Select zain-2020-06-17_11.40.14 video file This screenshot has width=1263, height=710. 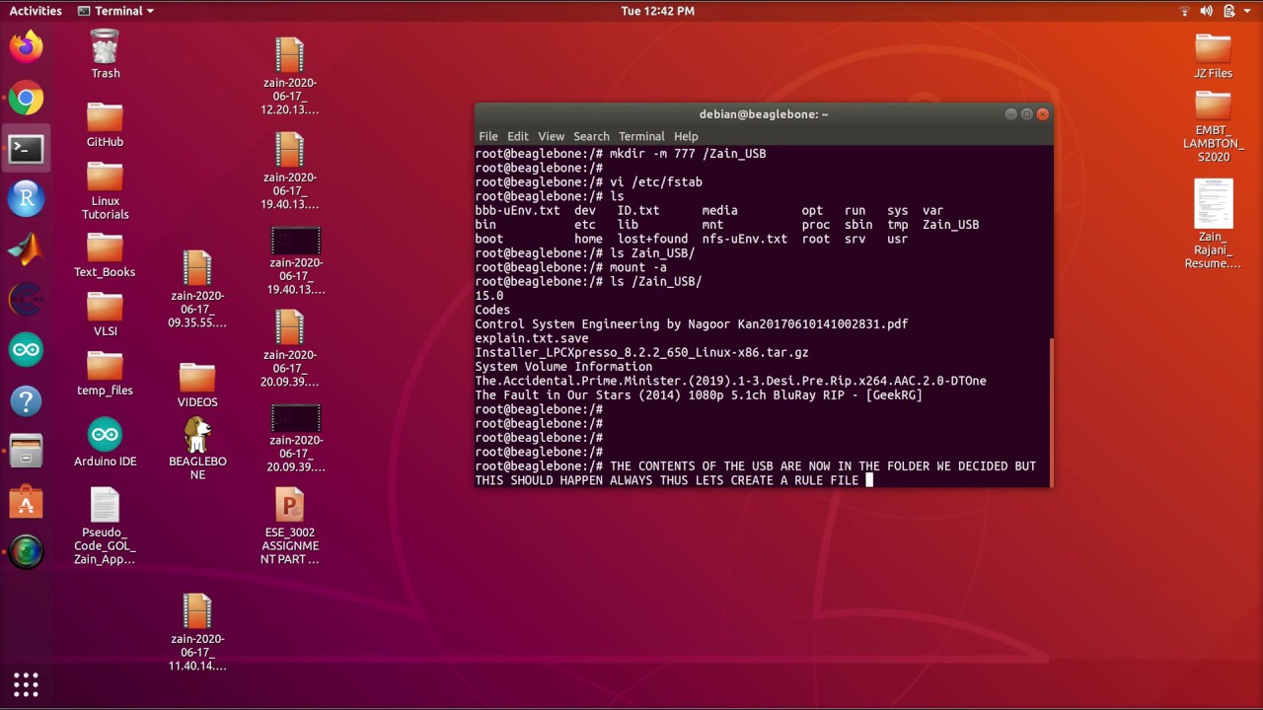coord(197,633)
